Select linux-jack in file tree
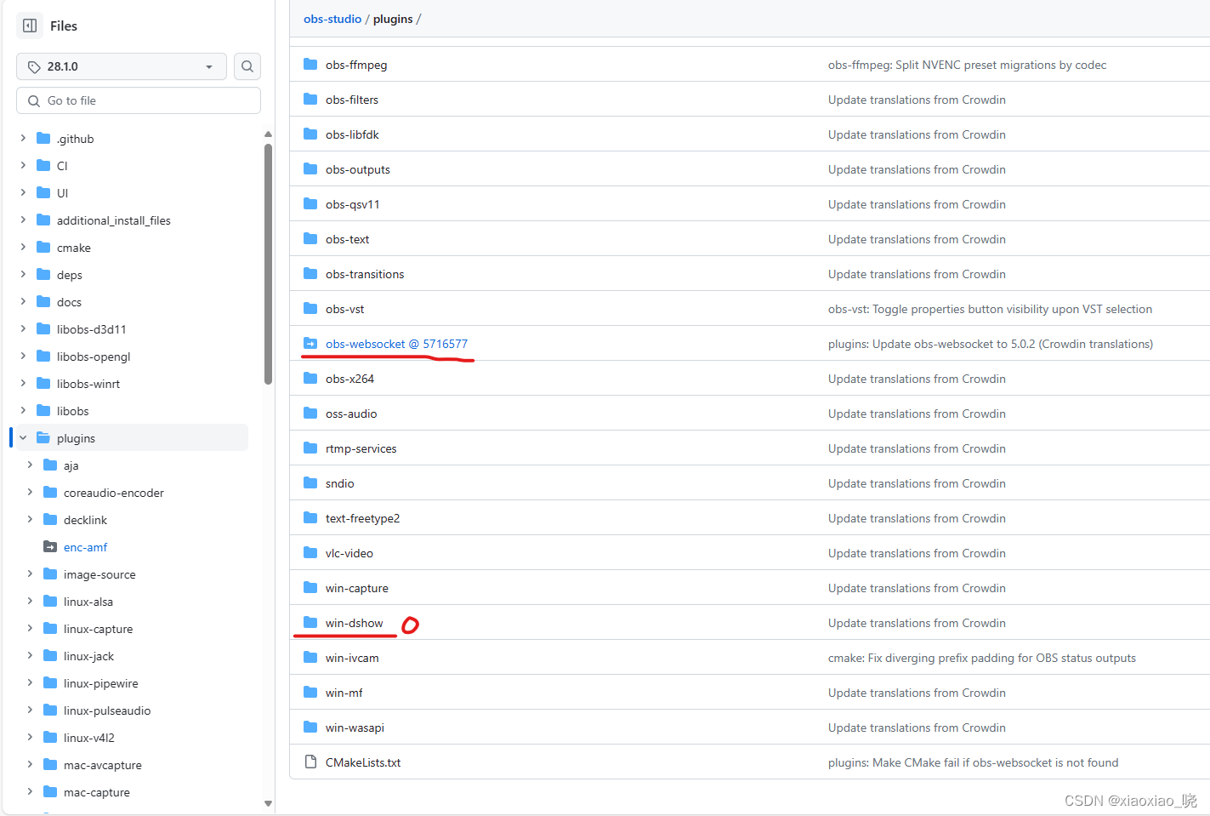 click(x=88, y=656)
